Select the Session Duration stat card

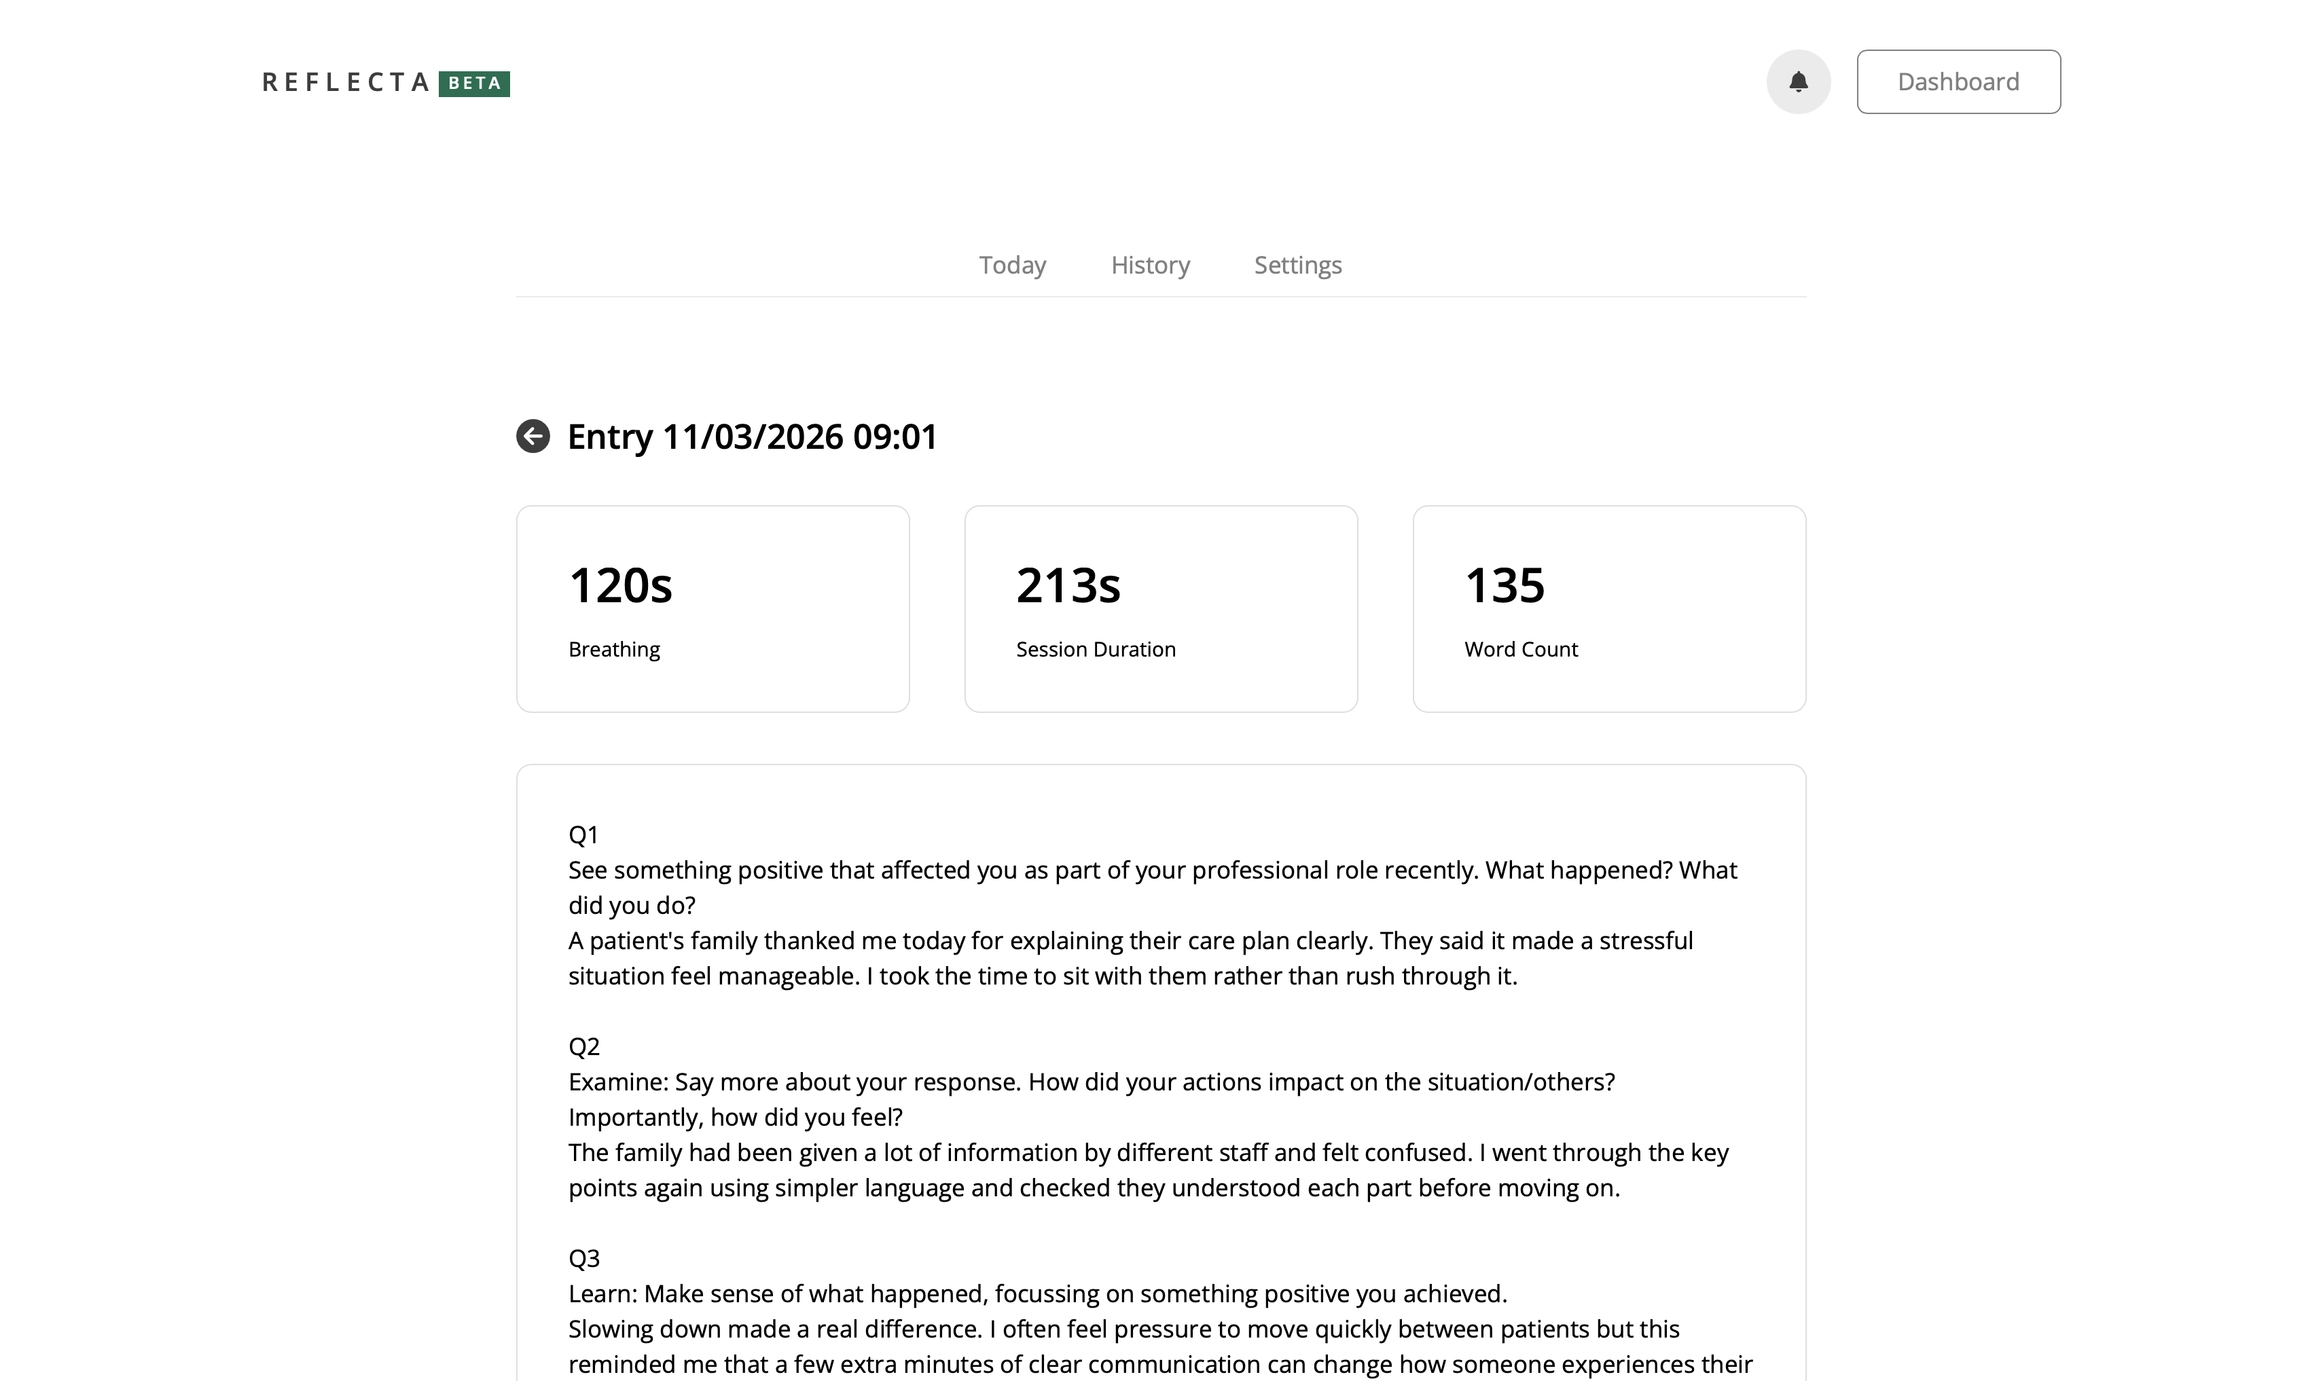1161,608
